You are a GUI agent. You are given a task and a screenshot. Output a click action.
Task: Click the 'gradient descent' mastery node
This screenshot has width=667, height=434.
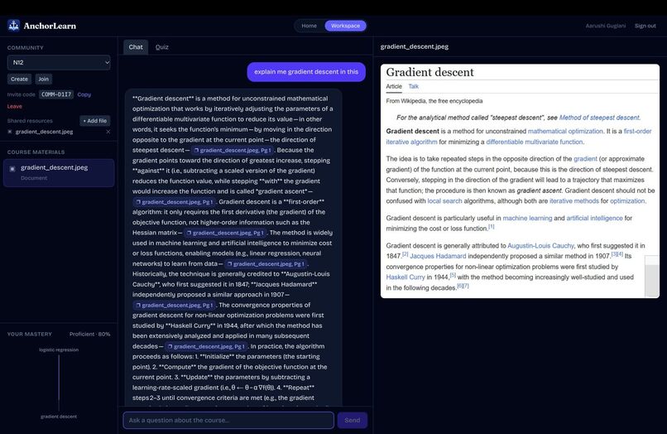(59, 417)
